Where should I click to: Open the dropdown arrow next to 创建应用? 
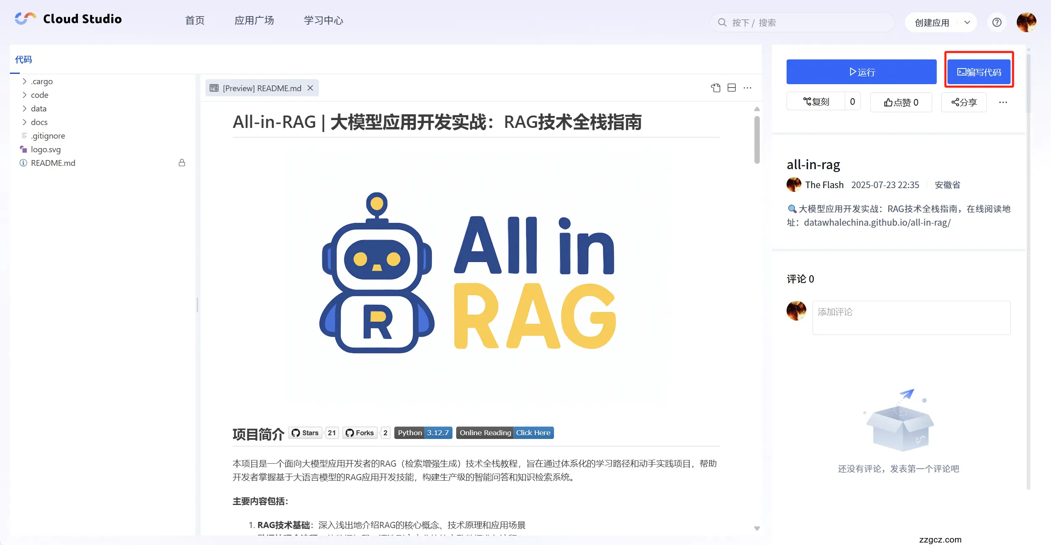967,22
